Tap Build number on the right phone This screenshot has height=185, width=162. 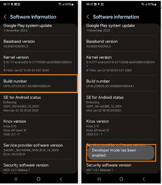(121, 84)
